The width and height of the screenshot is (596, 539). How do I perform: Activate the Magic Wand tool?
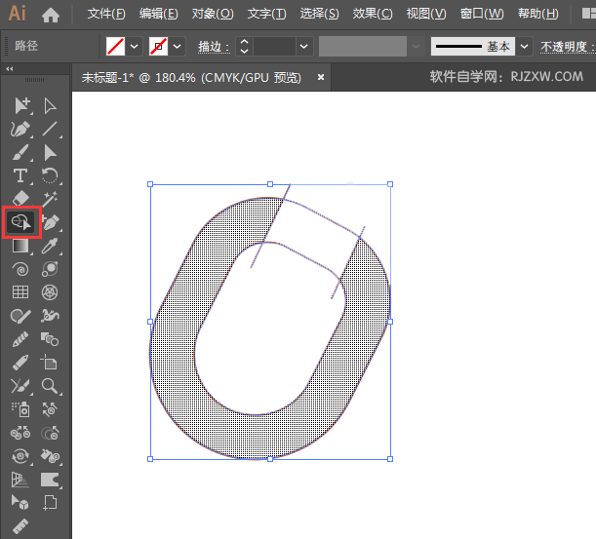(51, 199)
